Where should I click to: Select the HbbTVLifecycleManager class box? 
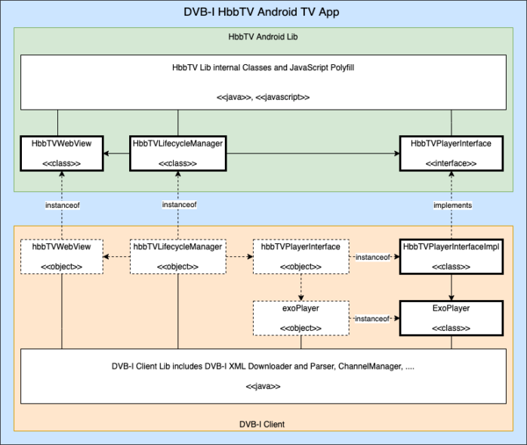[178, 152]
